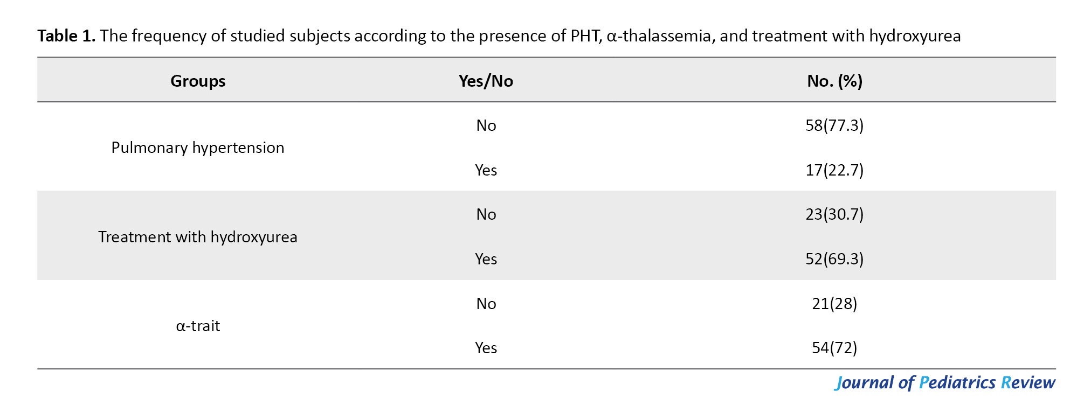This screenshot has height=413, width=1077.
Task: Select the 23(30.7) value cell
Action: (834, 214)
